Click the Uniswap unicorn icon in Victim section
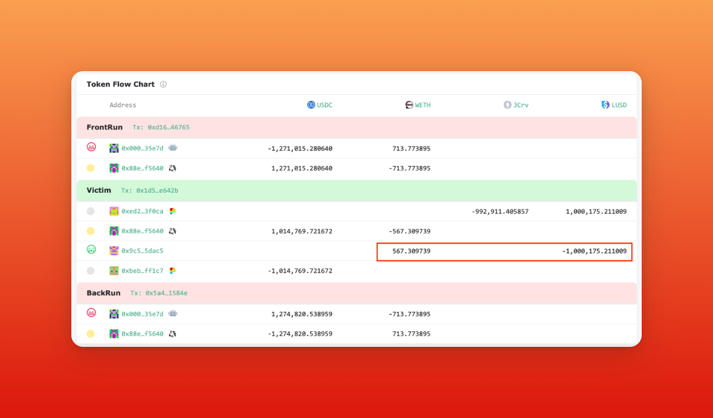Screen dimensions: 713x418 point(172,231)
